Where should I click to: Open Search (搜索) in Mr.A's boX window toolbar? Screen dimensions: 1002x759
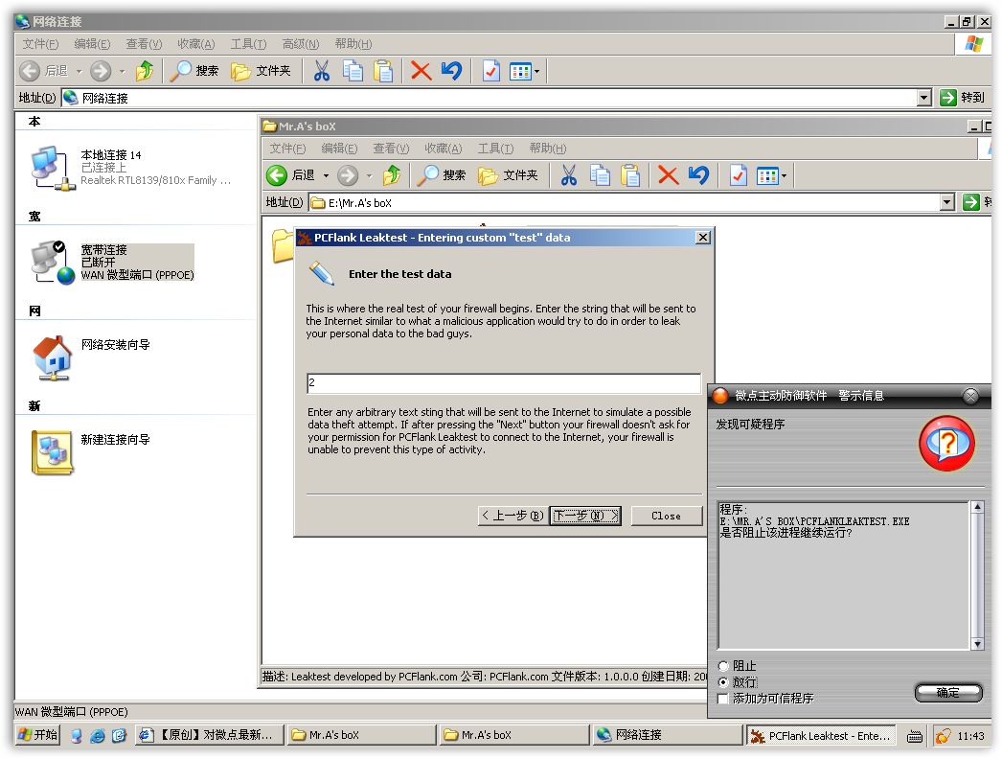coord(442,175)
